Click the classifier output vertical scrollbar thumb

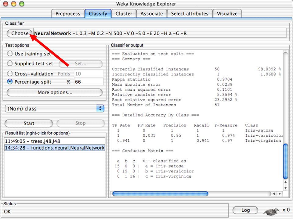286,162
